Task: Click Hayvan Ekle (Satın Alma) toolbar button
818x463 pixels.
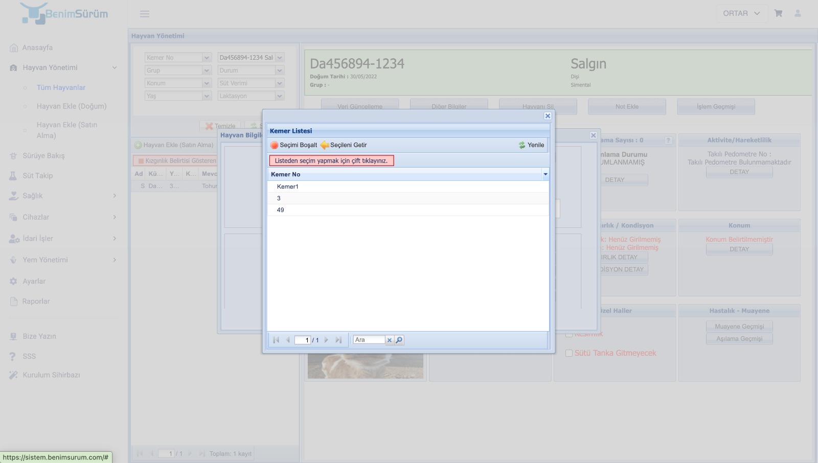Action: (x=174, y=145)
